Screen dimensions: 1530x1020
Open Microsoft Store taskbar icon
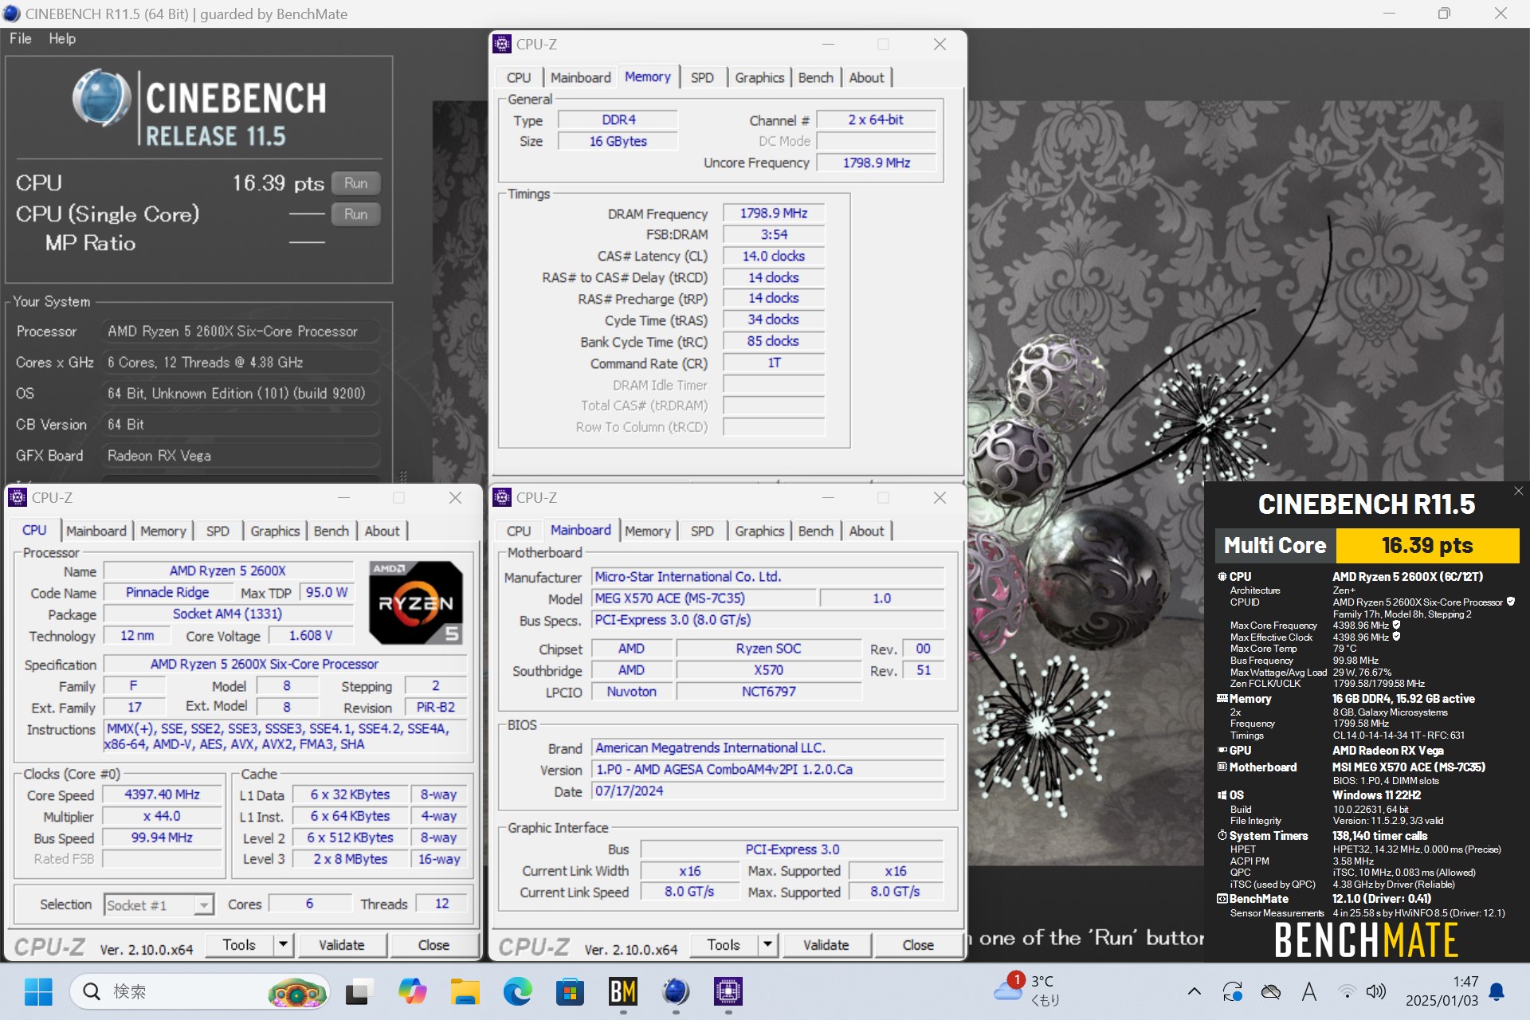click(570, 991)
